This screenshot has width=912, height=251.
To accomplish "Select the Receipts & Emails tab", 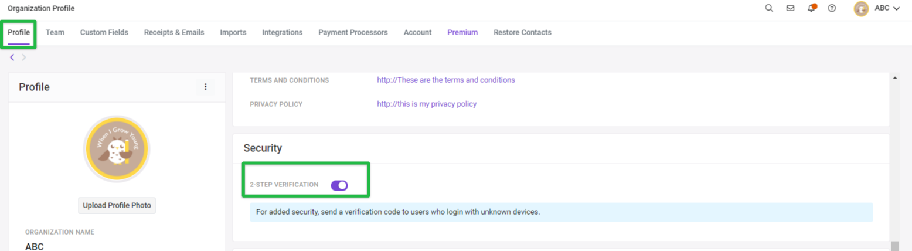I will (174, 32).
